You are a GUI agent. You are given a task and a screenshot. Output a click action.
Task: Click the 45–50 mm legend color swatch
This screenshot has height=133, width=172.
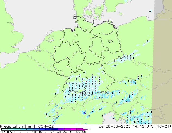[80, 129]
